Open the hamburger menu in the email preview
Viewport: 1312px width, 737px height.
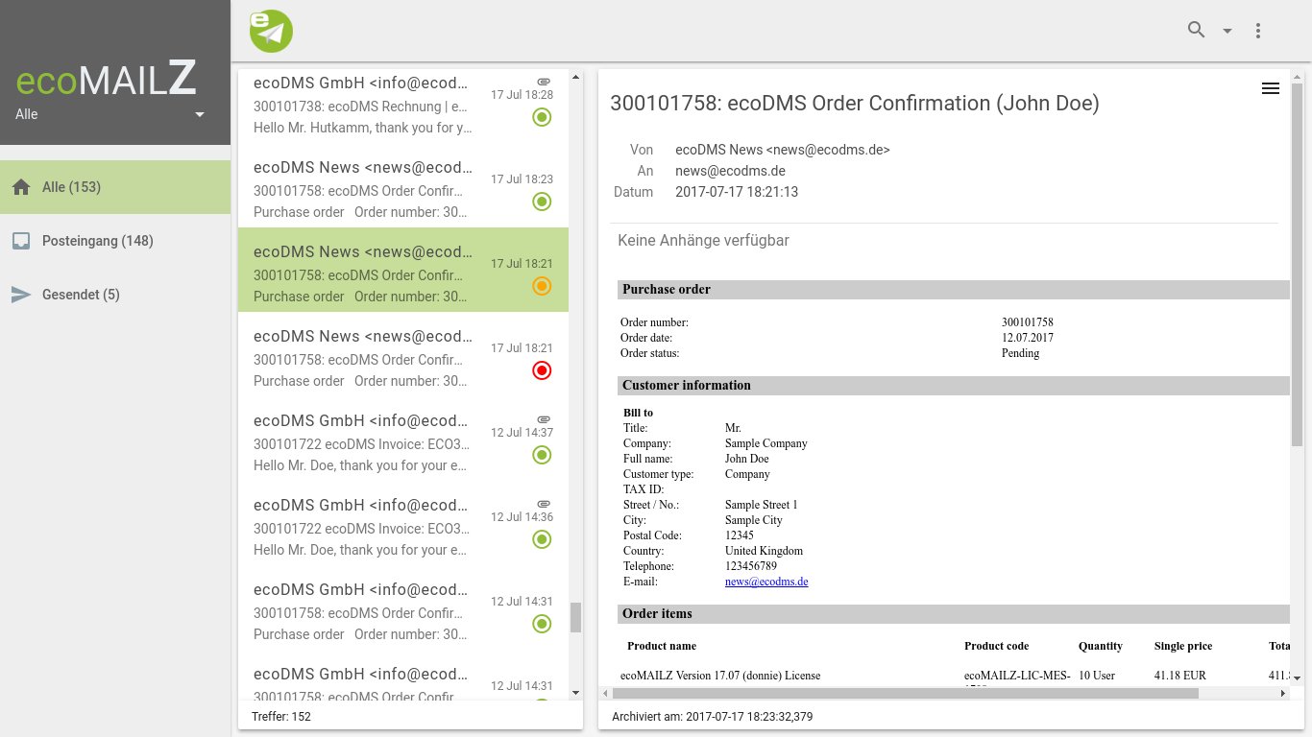tap(1270, 88)
